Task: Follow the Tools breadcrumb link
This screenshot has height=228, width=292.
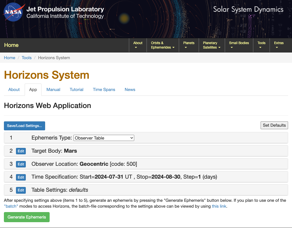Action: click(x=27, y=58)
